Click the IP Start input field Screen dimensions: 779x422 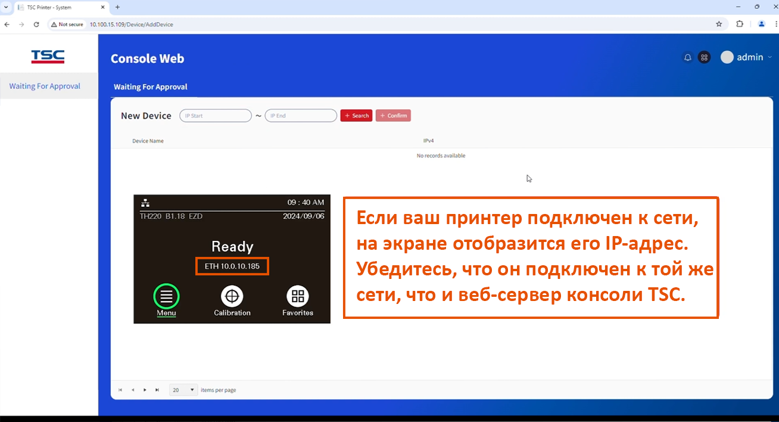tap(216, 116)
